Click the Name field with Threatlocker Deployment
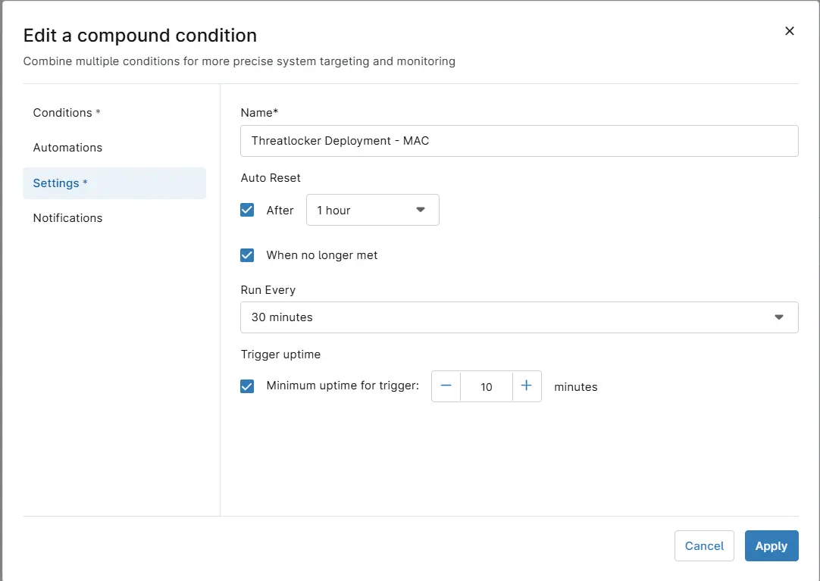The image size is (820, 581). click(519, 141)
